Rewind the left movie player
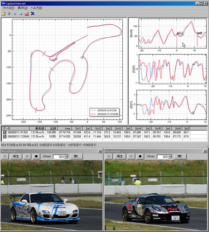Screen dimensions: 209x232 tap(5, 157)
